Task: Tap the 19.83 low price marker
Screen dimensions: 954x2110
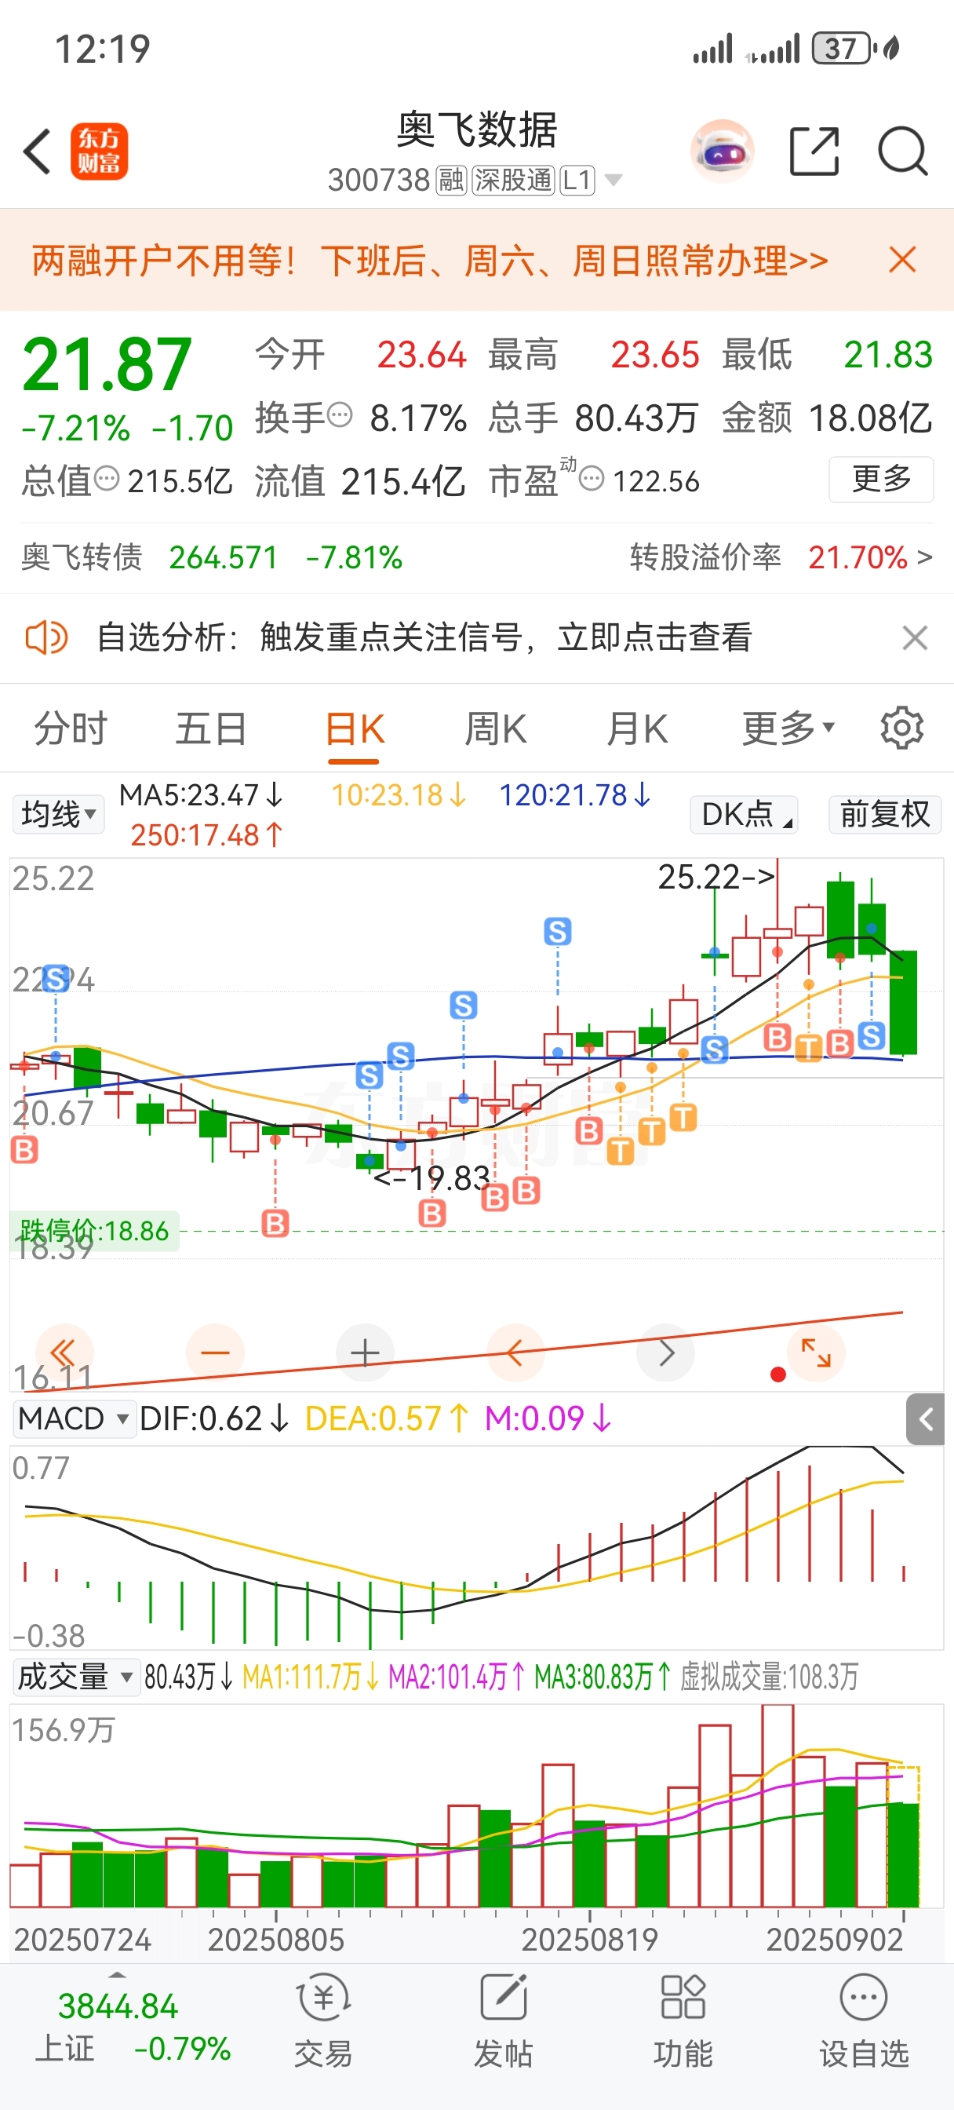Action: (x=431, y=1178)
